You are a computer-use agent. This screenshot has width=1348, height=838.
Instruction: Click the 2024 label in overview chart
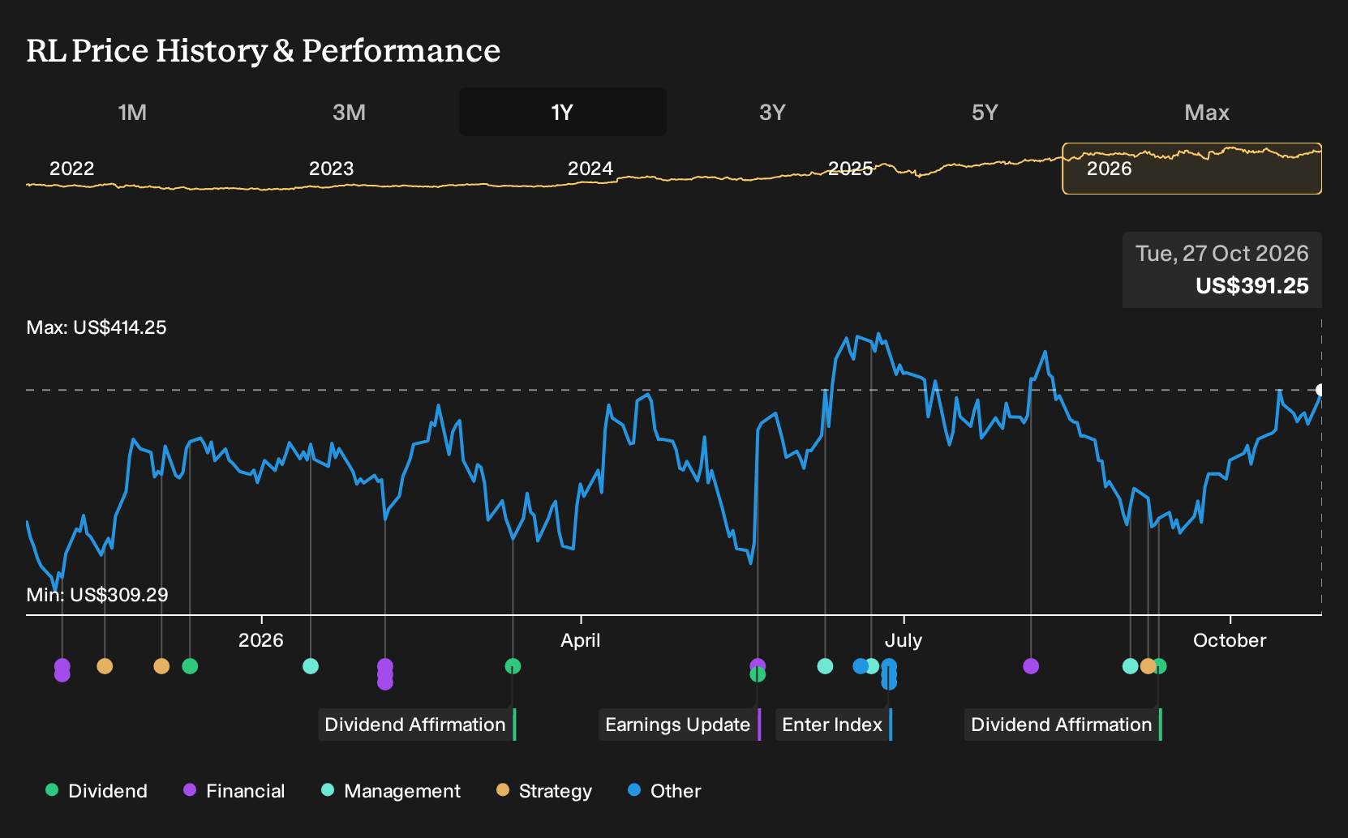(x=590, y=169)
